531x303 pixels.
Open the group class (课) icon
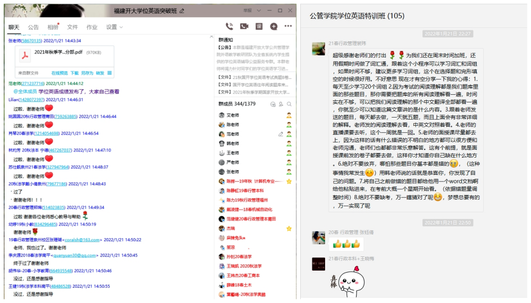tap(259, 26)
